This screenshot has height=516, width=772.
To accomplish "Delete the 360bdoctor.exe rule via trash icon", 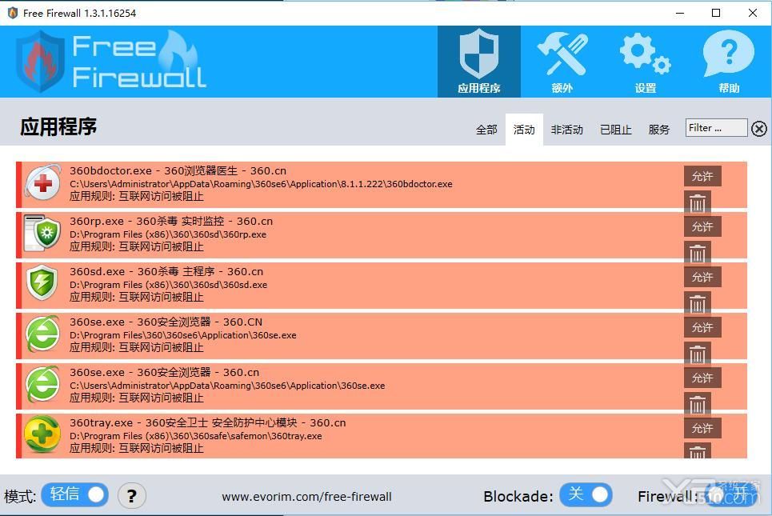I will click(x=697, y=202).
